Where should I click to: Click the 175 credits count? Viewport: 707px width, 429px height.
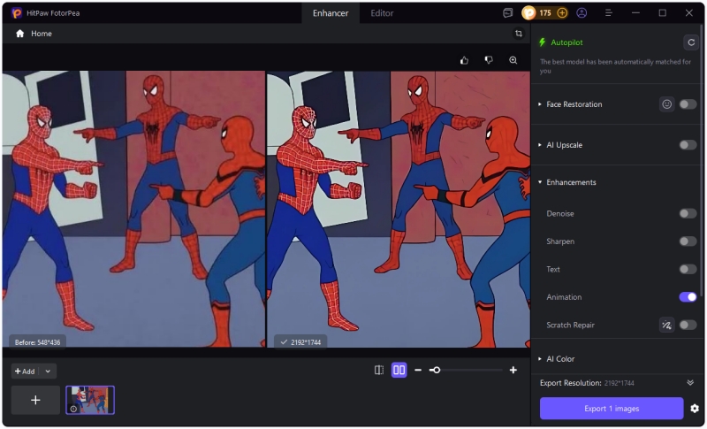[x=545, y=13]
